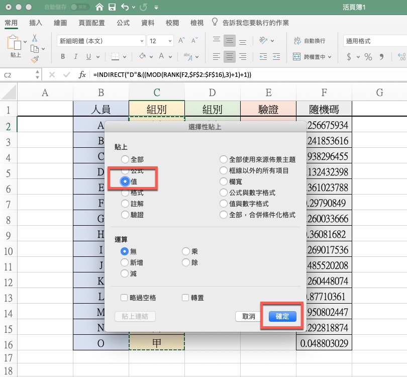Select 全部使用來源佈景主題 radio button
This screenshot has height=377, width=407.
point(223,159)
